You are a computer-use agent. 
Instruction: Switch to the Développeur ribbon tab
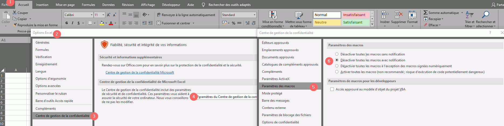[x=171, y=5]
